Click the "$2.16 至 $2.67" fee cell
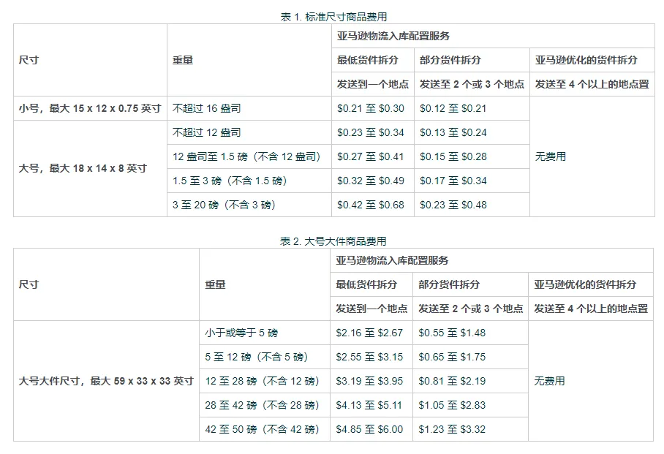Viewport: 664px width, 454px height. coord(369,333)
